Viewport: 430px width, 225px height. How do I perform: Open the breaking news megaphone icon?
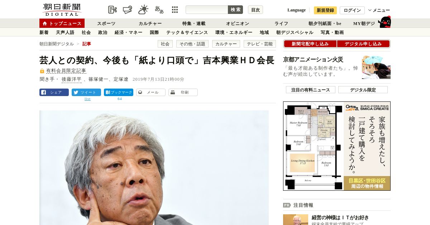[x=128, y=10]
